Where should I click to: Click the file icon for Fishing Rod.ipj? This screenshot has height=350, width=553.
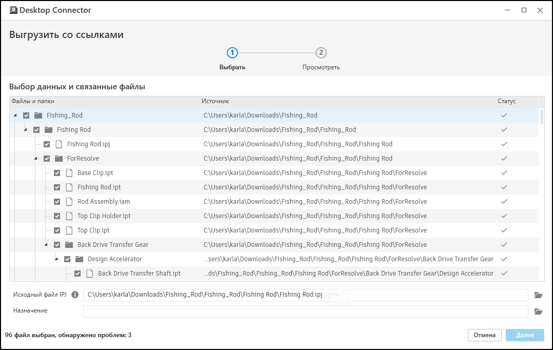click(x=59, y=144)
